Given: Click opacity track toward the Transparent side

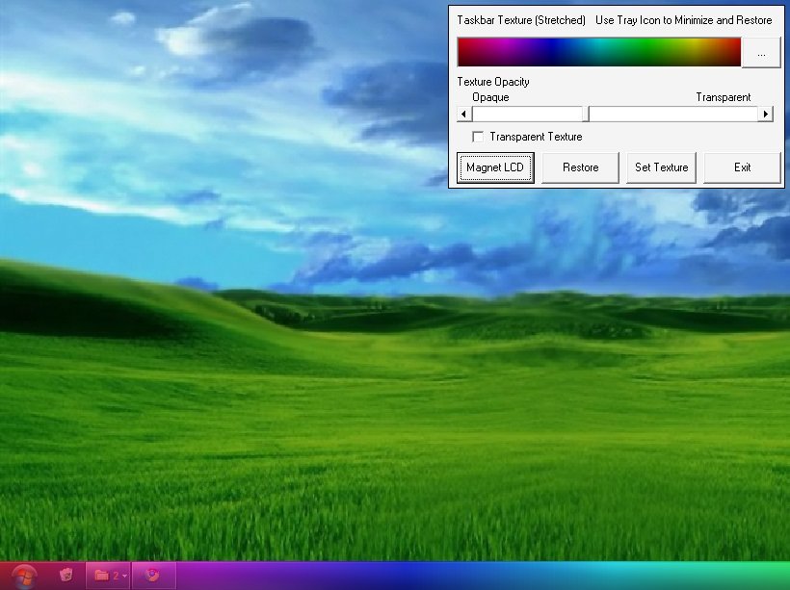Looking at the screenshot, I should [674, 115].
